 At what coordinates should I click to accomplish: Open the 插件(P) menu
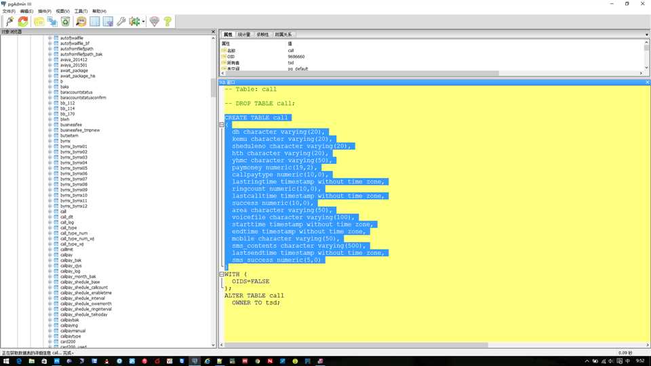pyautogui.click(x=45, y=12)
